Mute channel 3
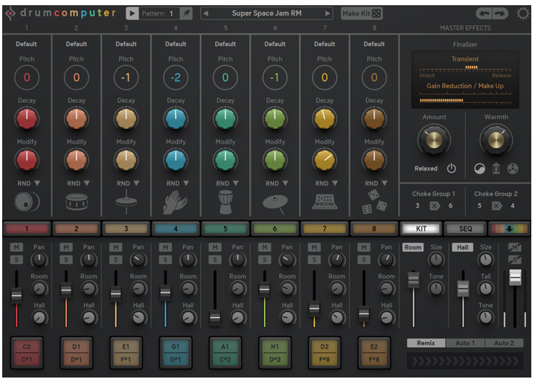This screenshot has width=535, height=379. pyautogui.click(x=115, y=247)
